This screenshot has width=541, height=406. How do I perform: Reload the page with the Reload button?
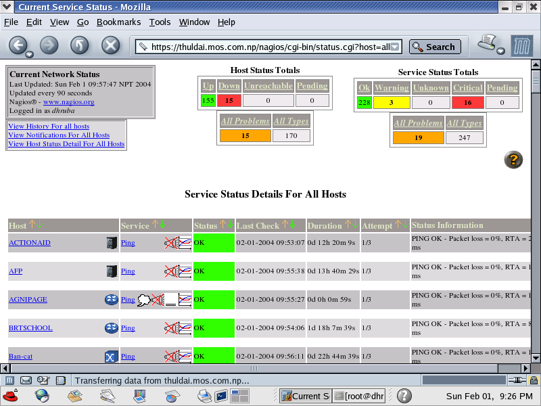[80, 45]
